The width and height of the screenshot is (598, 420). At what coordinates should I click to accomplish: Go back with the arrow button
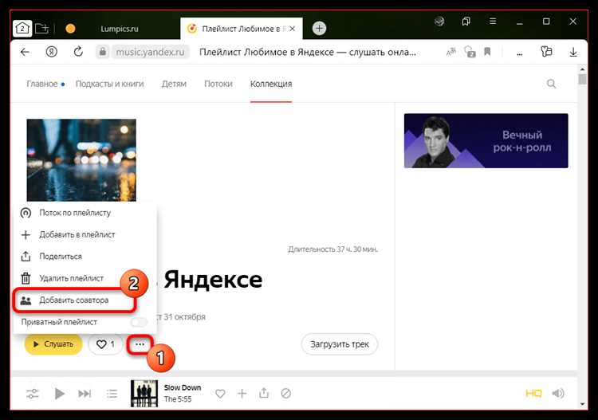[25, 52]
